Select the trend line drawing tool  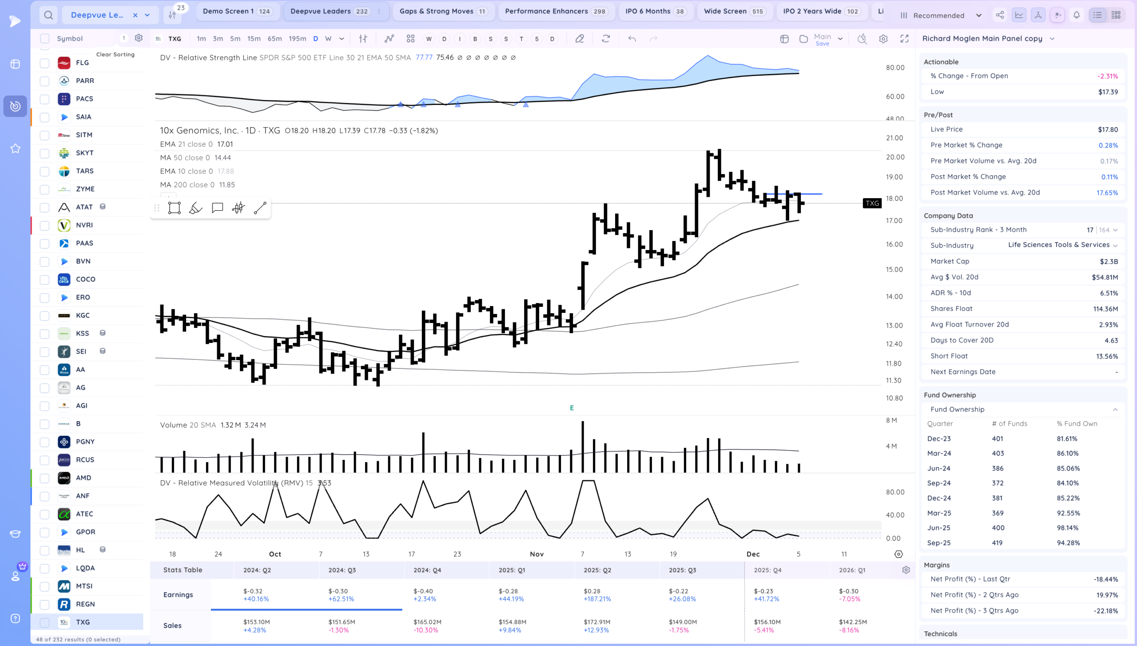[260, 208]
